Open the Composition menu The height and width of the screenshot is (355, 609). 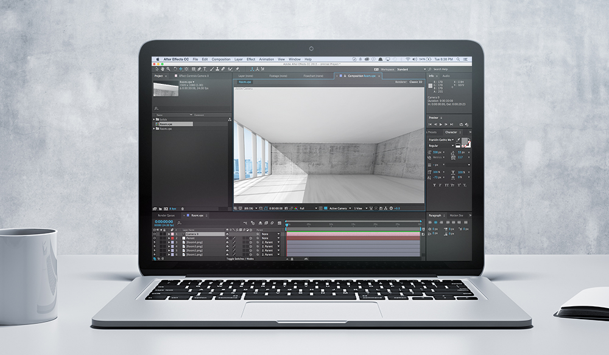point(221,60)
